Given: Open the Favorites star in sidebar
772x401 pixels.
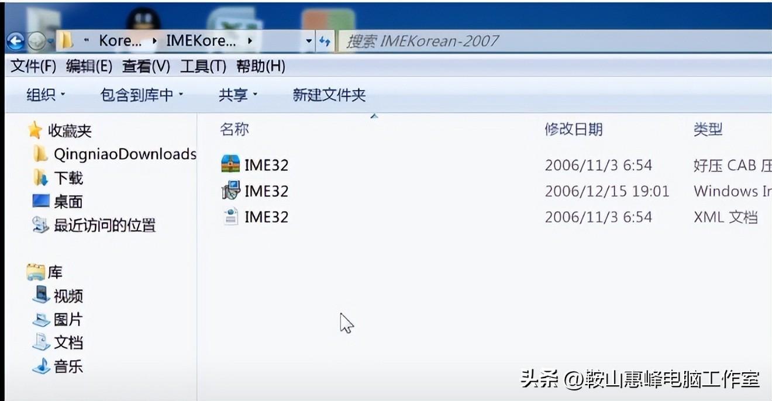Looking at the screenshot, I should click(x=35, y=130).
